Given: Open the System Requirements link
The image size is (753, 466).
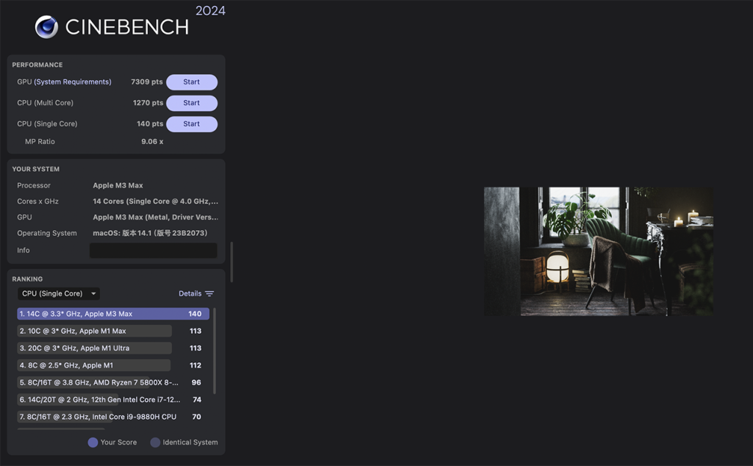Looking at the screenshot, I should click(x=73, y=82).
